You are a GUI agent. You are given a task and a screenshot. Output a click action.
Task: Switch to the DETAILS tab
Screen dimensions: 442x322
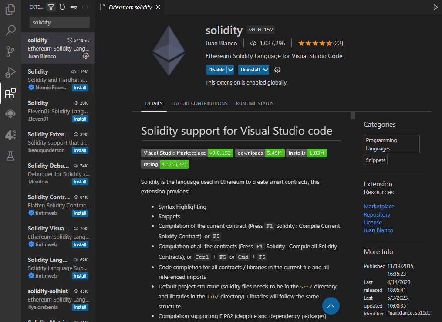click(x=154, y=103)
